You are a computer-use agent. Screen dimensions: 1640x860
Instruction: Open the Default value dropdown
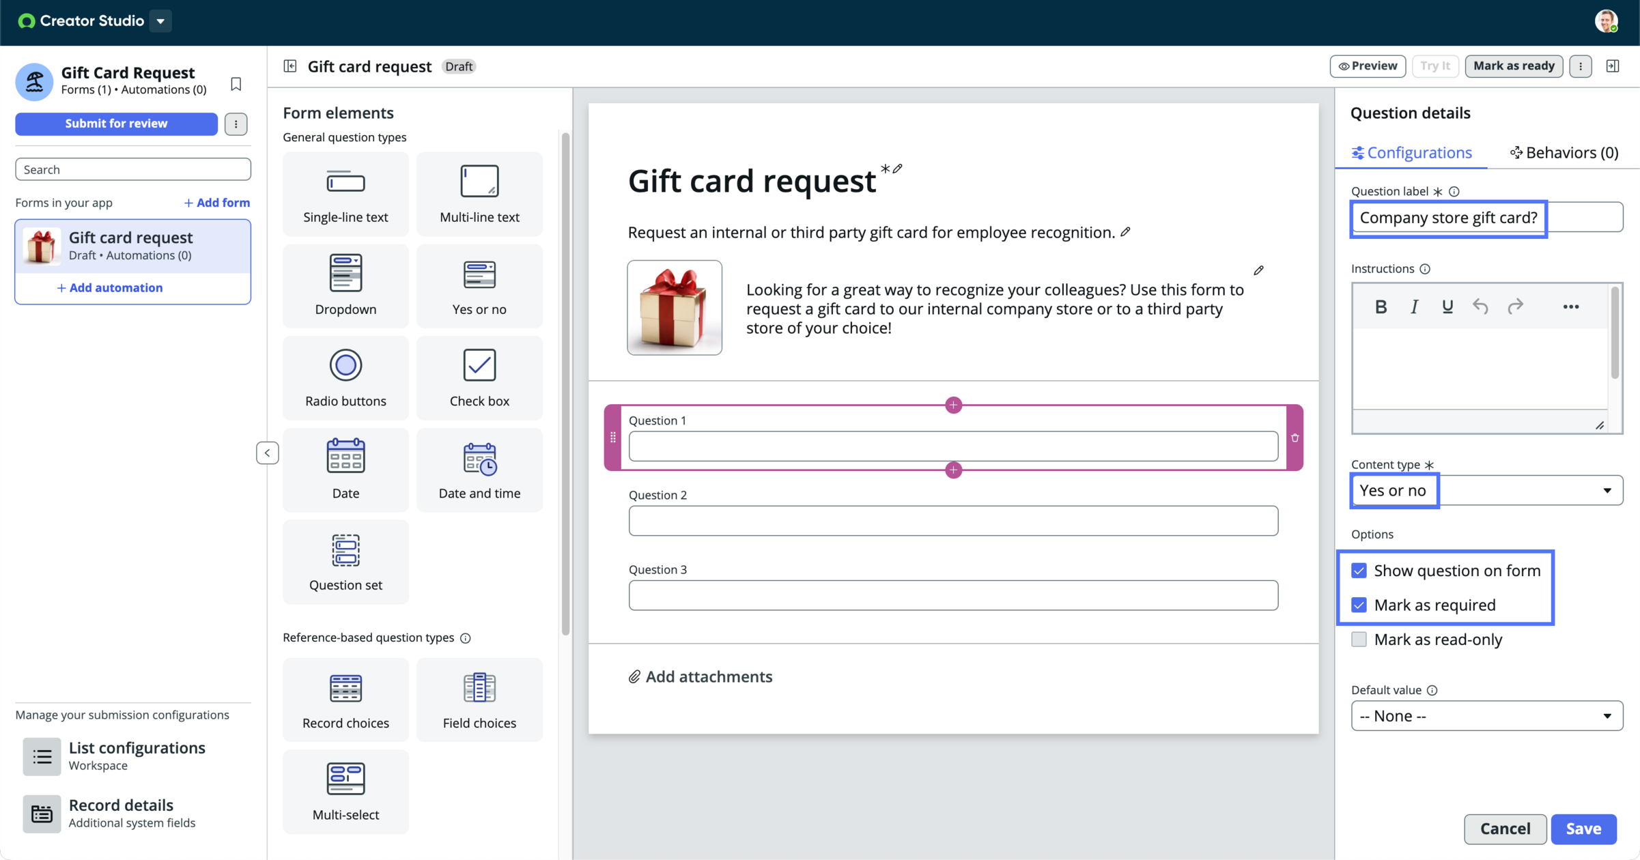coord(1487,716)
